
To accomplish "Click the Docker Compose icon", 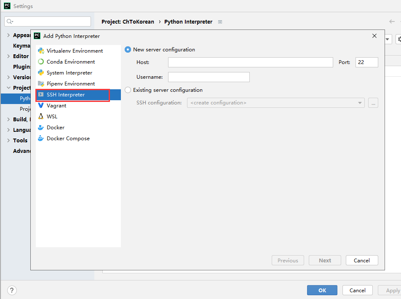I will click(x=41, y=139).
